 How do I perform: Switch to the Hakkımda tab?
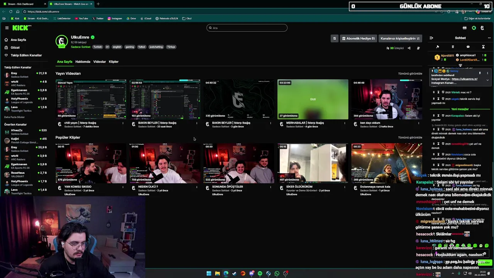(83, 62)
